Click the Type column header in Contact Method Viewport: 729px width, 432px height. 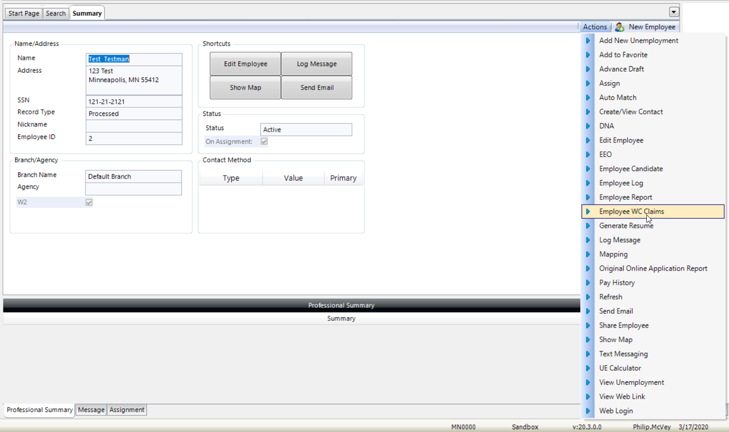pos(231,178)
